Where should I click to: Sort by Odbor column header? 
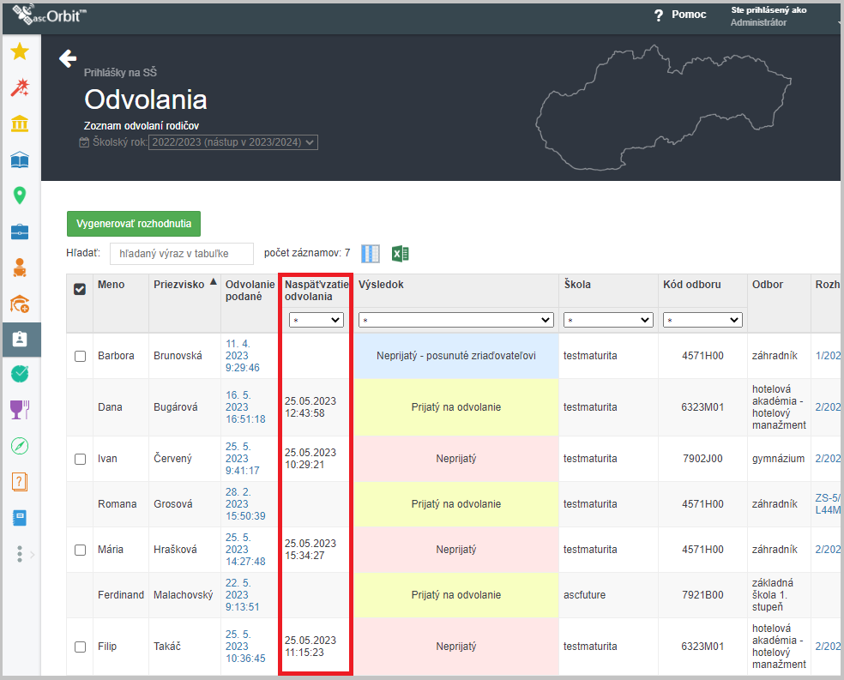pos(767,285)
